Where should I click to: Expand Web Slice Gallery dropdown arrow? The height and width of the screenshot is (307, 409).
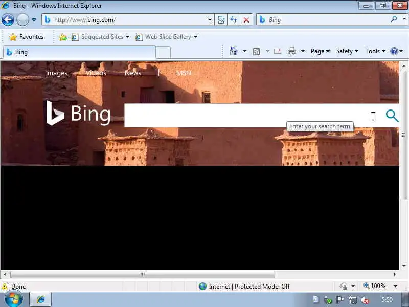point(195,37)
